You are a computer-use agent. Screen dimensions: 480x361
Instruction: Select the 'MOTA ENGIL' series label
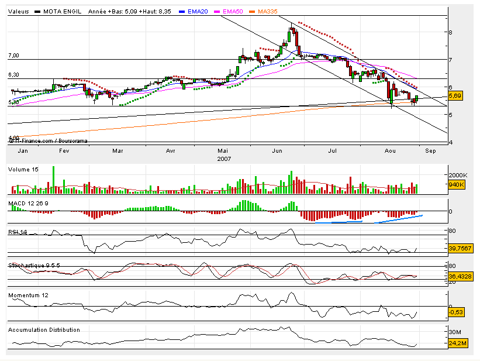click(x=62, y=12)
